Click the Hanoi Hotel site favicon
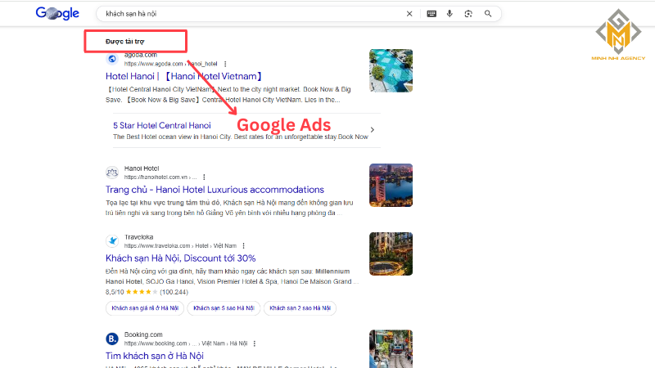The width and height of the screenshot is (655, 368). (112, 173)
